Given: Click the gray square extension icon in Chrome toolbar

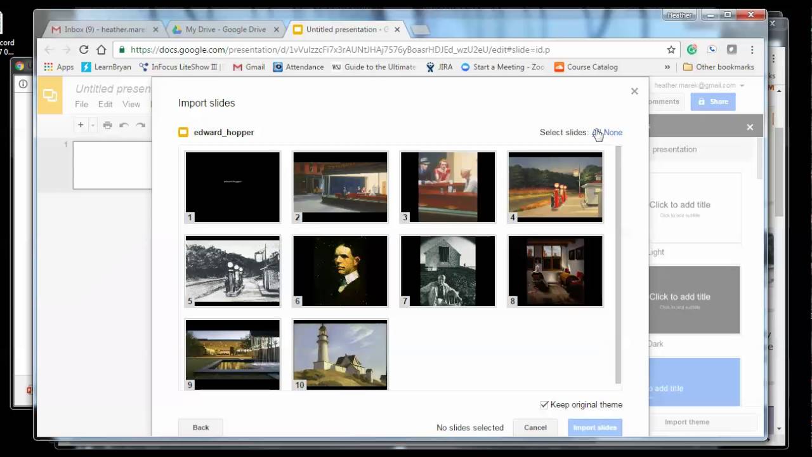Looking at the screenshot, I should (731, 50).
